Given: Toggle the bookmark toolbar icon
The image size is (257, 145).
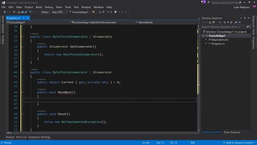Looking at the screenshot, I should (x=115, y=12).
